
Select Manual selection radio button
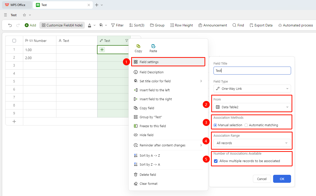pos(215,125)
